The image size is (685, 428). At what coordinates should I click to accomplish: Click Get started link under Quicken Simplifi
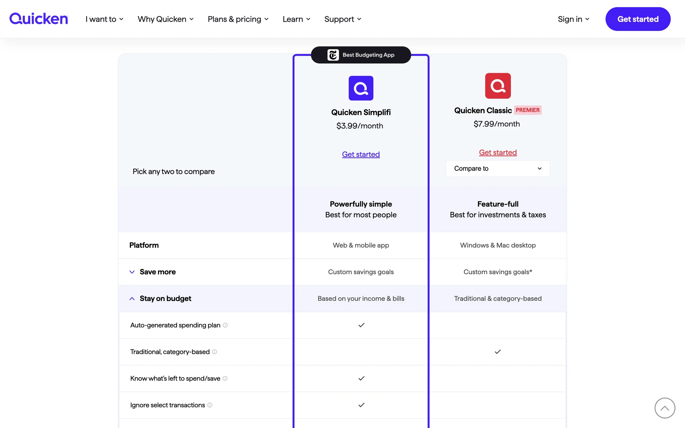(x=361, y=154)
